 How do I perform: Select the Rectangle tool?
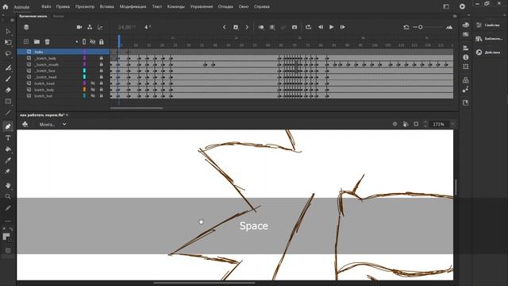(8, 102)
